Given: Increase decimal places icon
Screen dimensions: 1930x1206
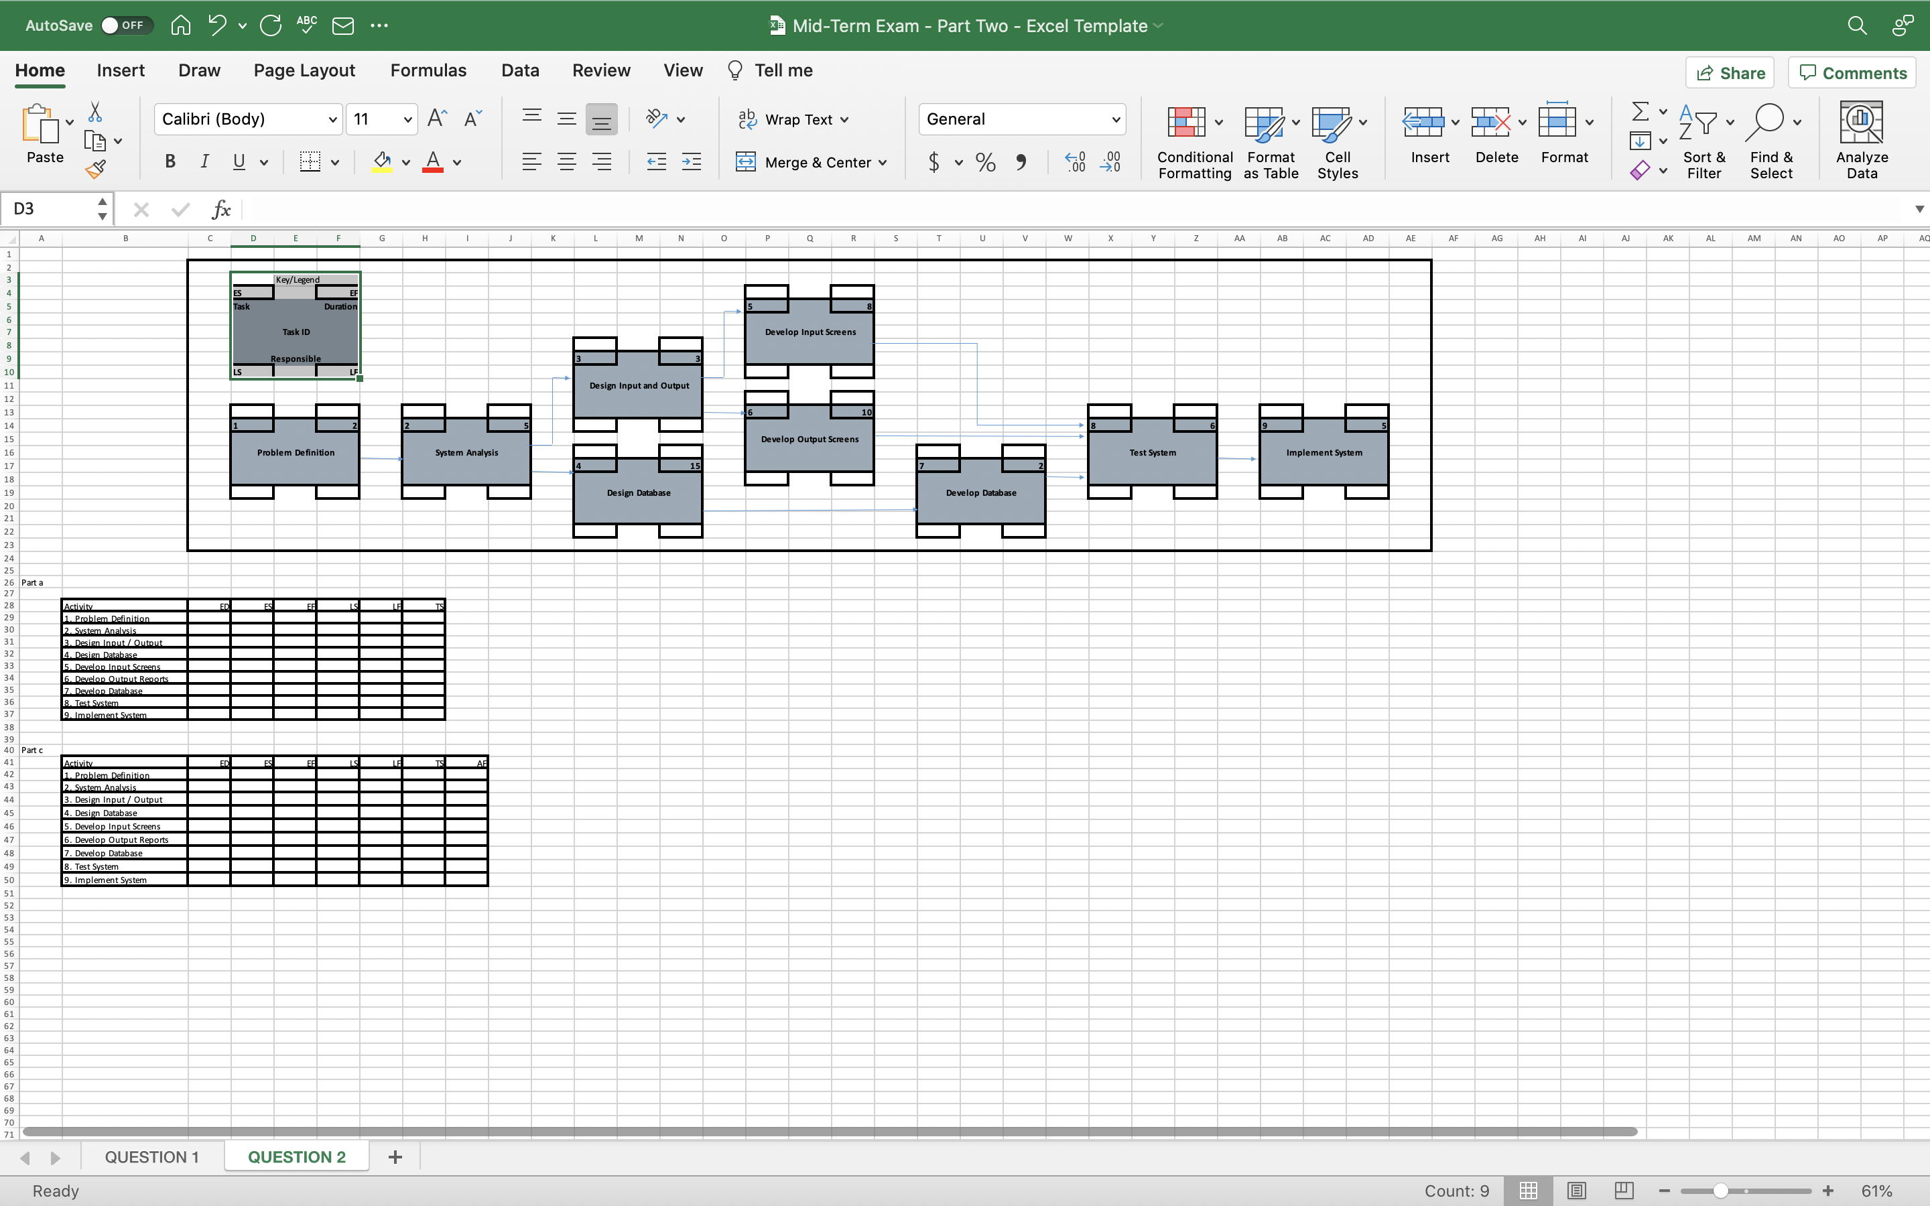Looking at the screenshot, I should point(1075,162).
